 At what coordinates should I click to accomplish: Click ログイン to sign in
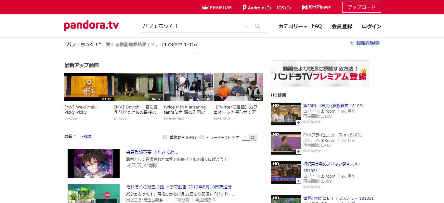pyautogui.click(x=372, y=26)
